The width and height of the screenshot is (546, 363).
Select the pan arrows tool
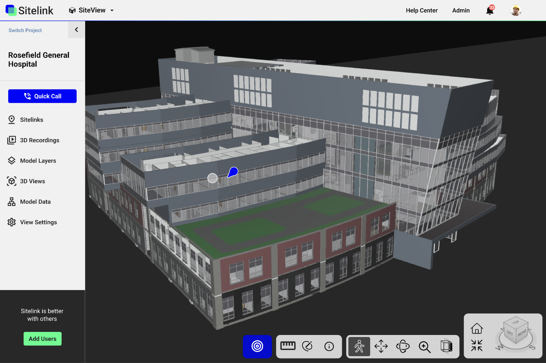coord(381,346)
